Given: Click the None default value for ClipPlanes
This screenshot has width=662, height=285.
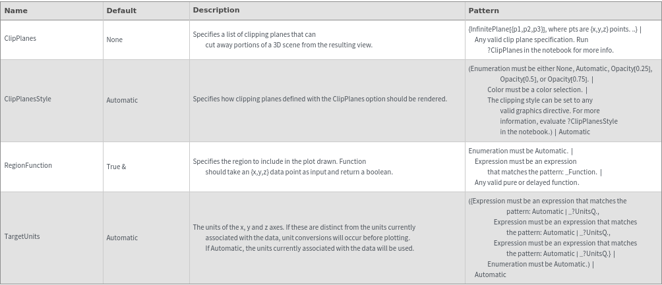Looking at the screenshot, I should point(115,39).
